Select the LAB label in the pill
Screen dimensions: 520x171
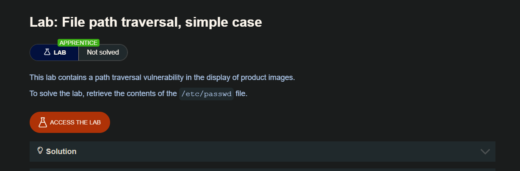click(60, 52)
